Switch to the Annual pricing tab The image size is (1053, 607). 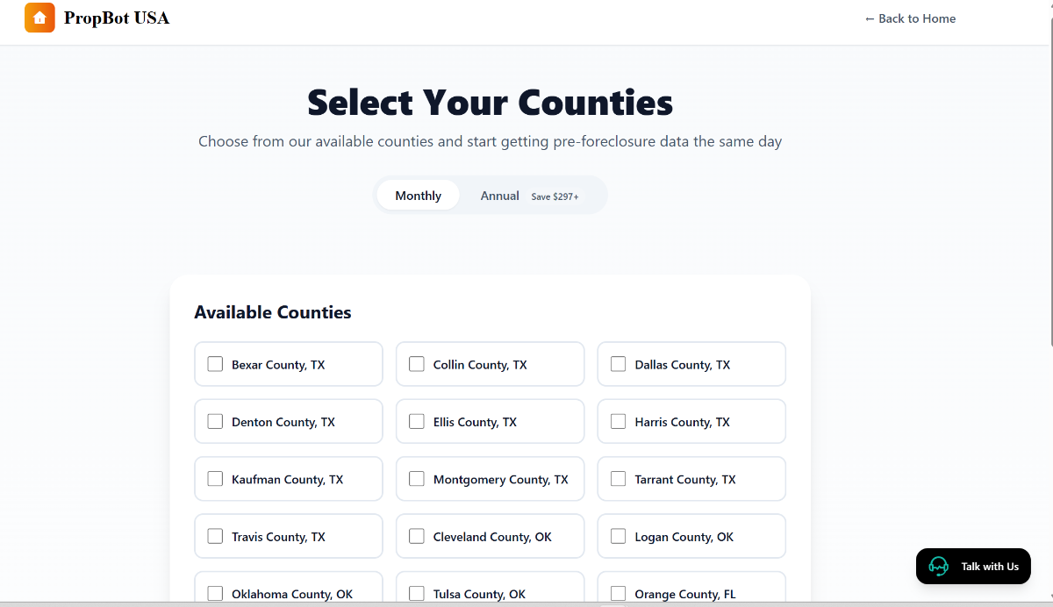tap(499, 195)
